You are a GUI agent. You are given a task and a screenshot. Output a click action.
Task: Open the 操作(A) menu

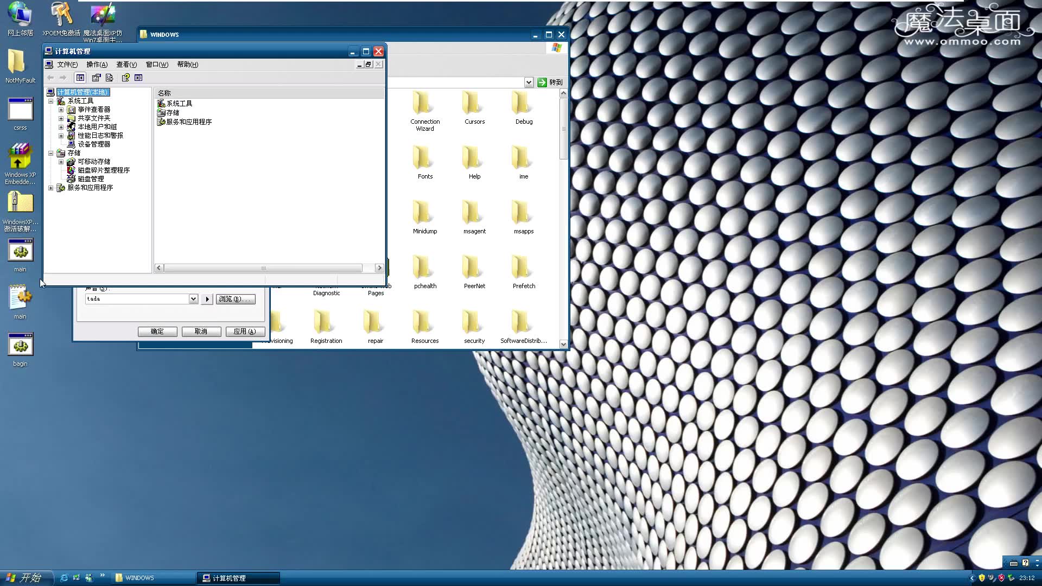pyautogui.click(x=97, y=65)
